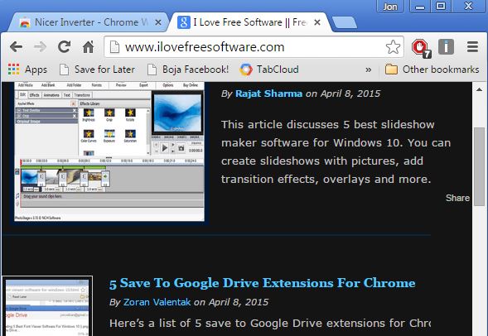Expand hidden bookmarks with the chevron
Screen dimensions: 488x336
tap(368, 70)
